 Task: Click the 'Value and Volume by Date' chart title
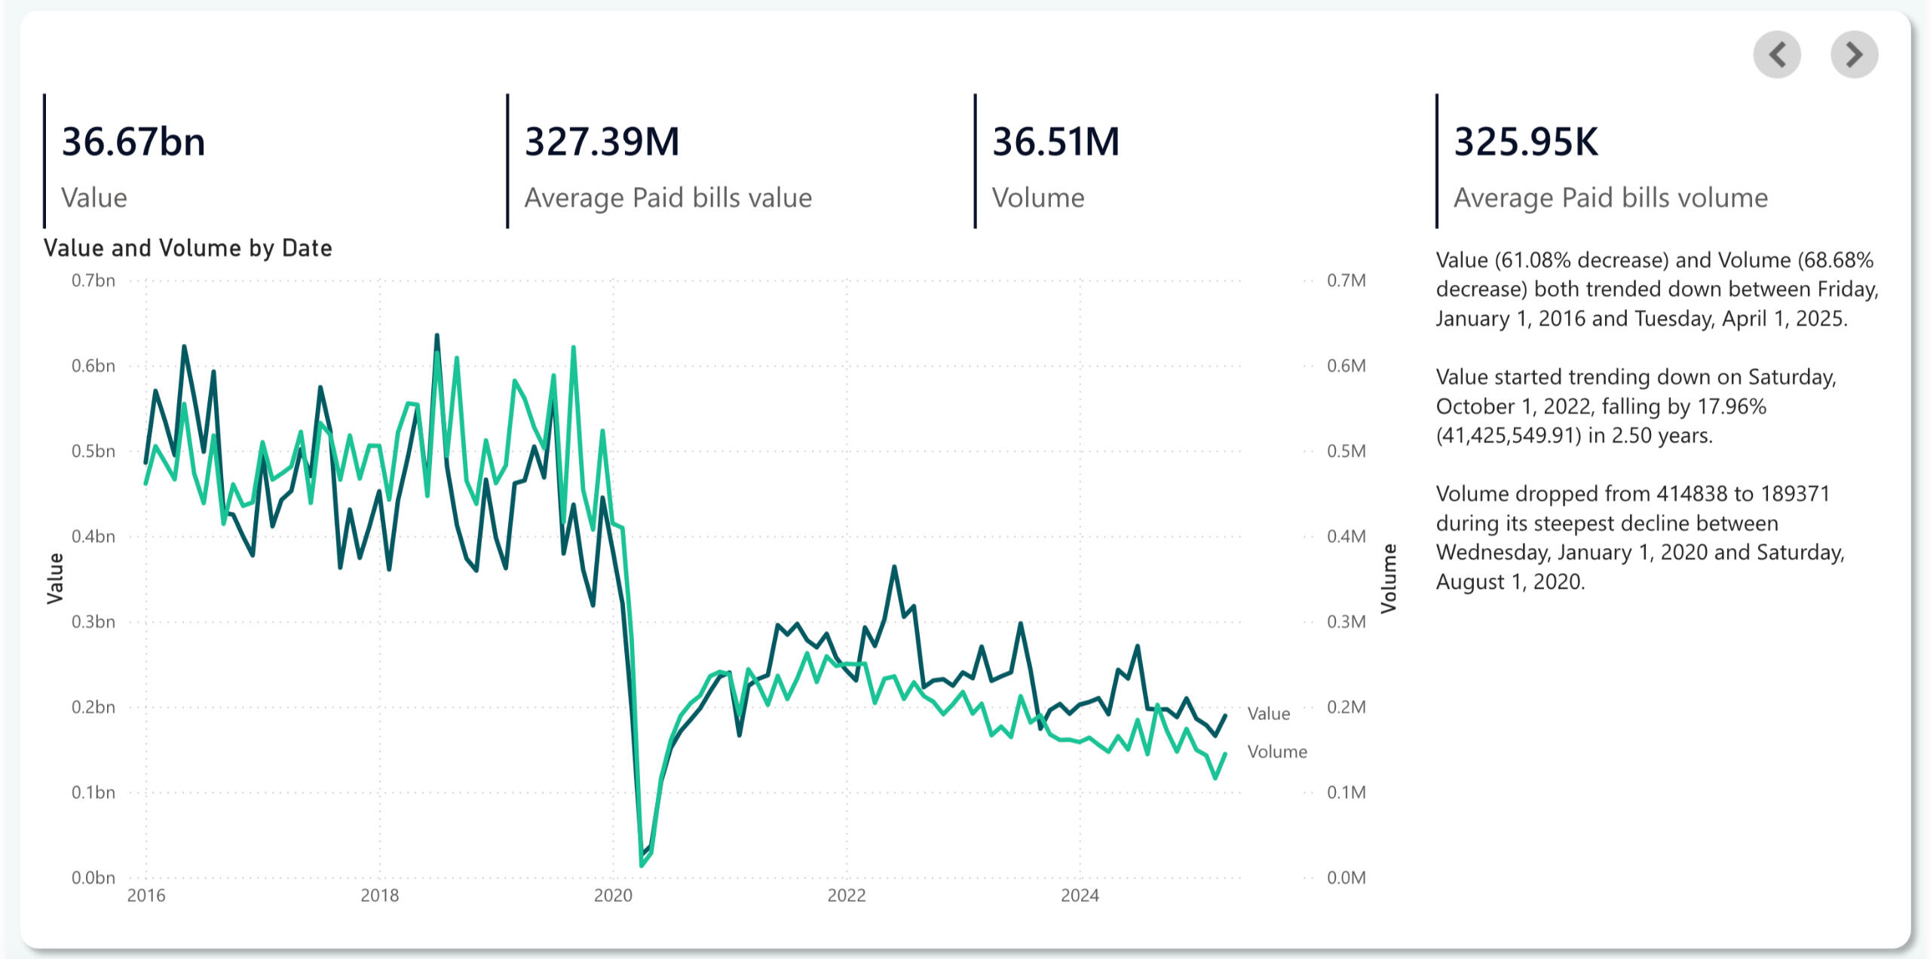click(x=188, y=248)
